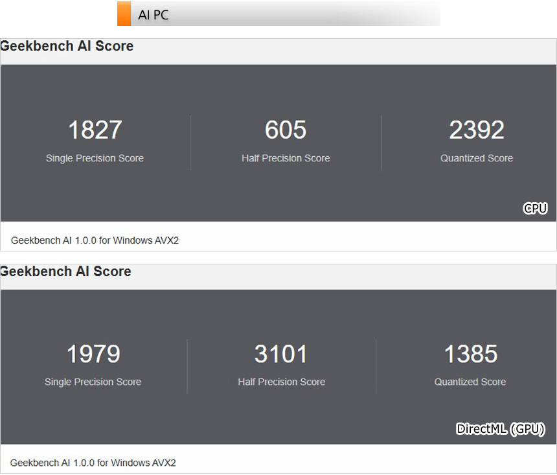Select the 2392 quantized value
557x475 pixels.
coord(477,130)
